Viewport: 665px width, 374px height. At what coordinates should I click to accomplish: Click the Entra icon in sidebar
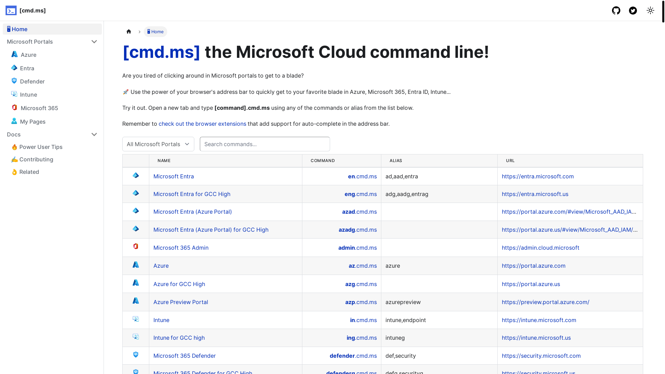point(14,68)
